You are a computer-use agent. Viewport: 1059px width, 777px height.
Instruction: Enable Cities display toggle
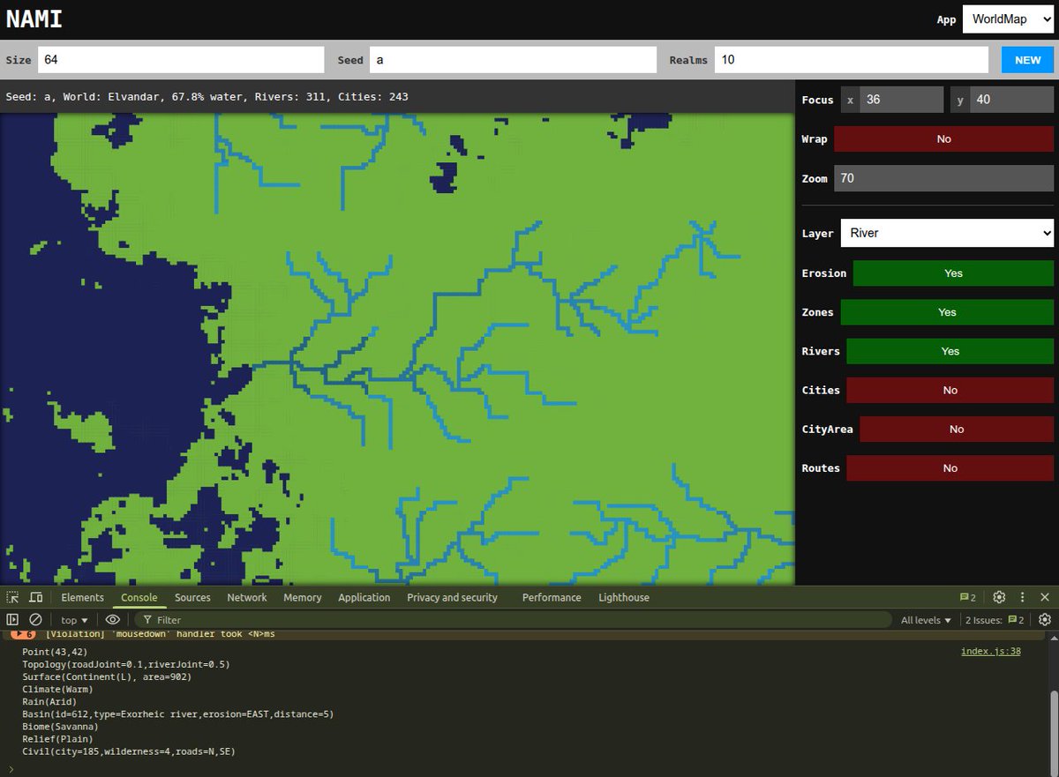[950, 390]
